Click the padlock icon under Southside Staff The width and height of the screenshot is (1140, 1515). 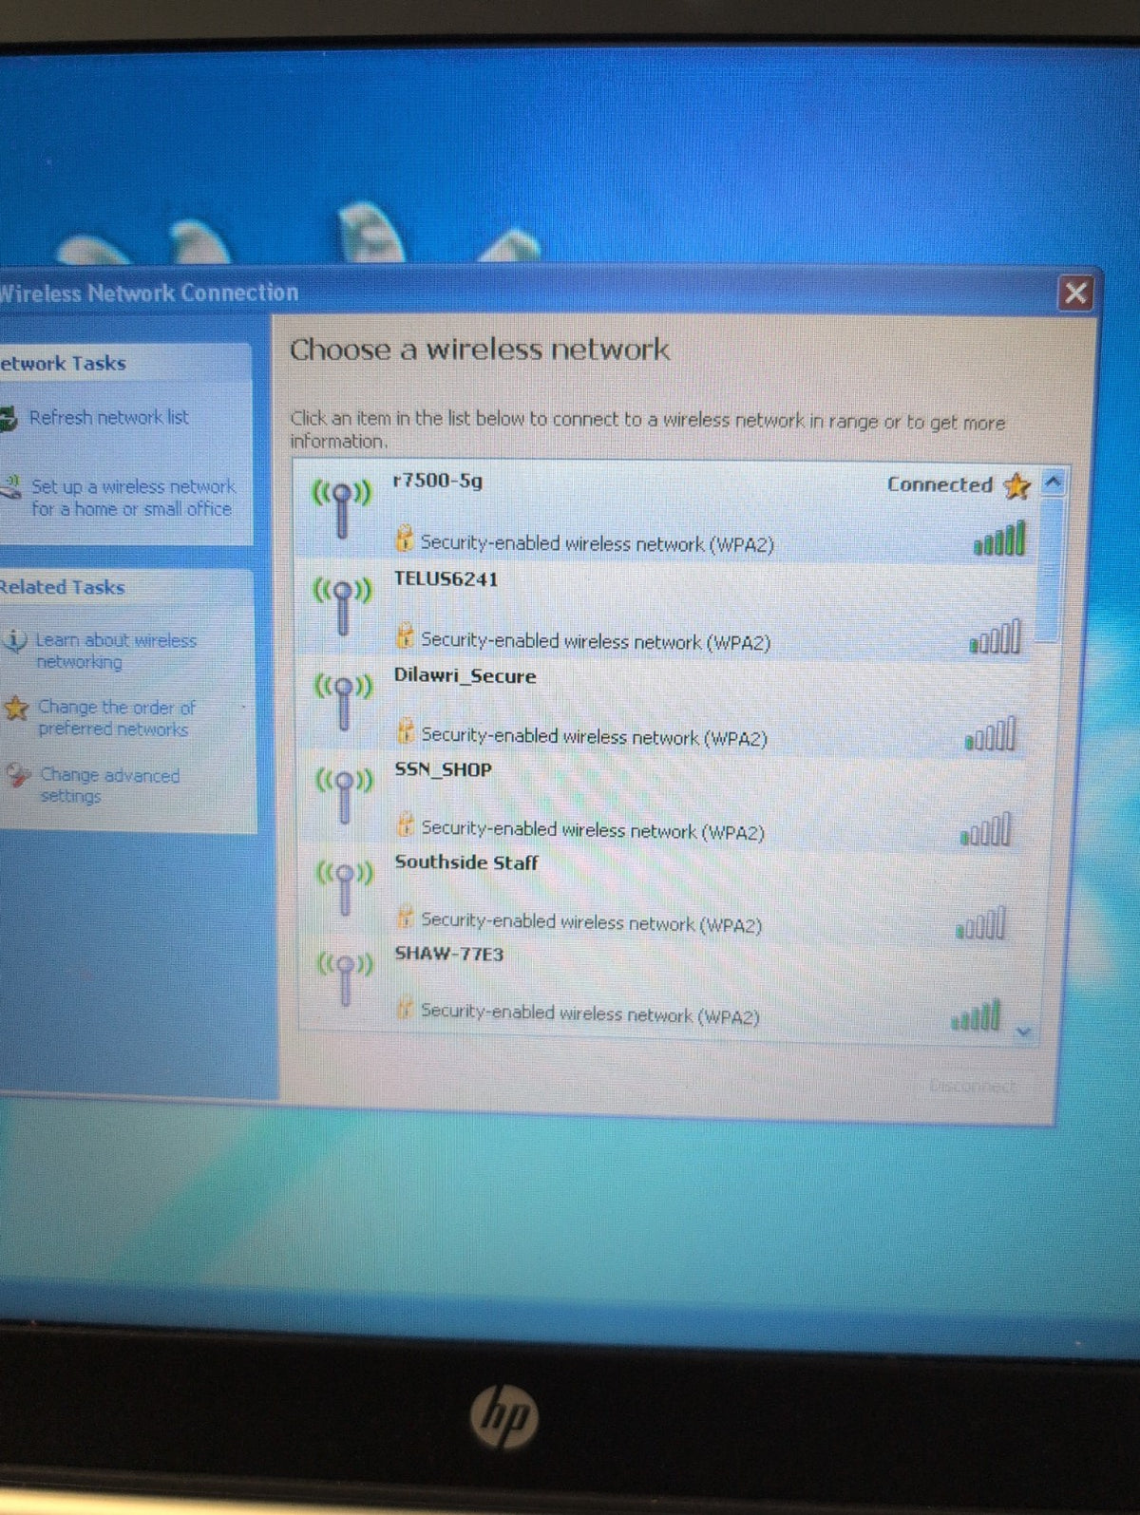(x=405, y=917)
